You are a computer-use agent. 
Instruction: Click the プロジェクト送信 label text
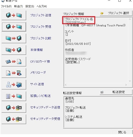click(41, 15)
